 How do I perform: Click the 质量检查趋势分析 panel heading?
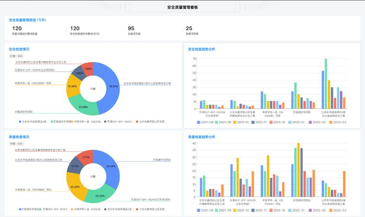[201, 137]
